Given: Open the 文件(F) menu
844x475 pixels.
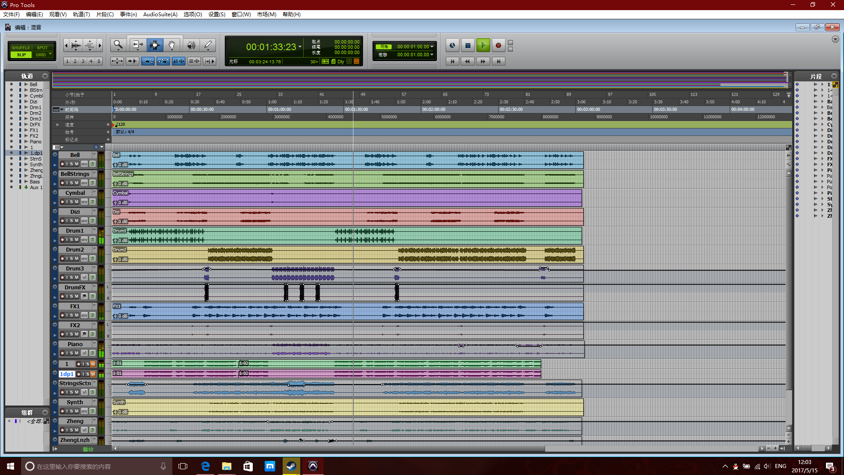Looking at the screenshot, I should tap(11, 15).
